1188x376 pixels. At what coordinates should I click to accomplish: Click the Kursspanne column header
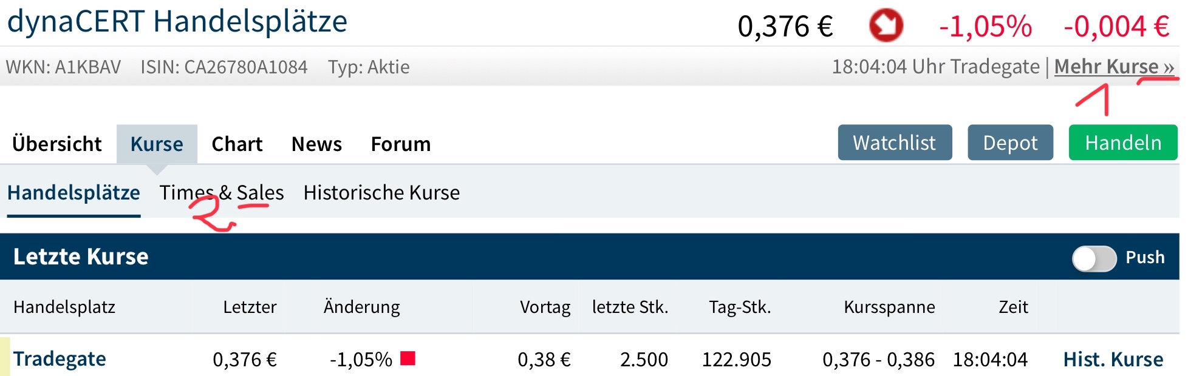click(889, 307)
